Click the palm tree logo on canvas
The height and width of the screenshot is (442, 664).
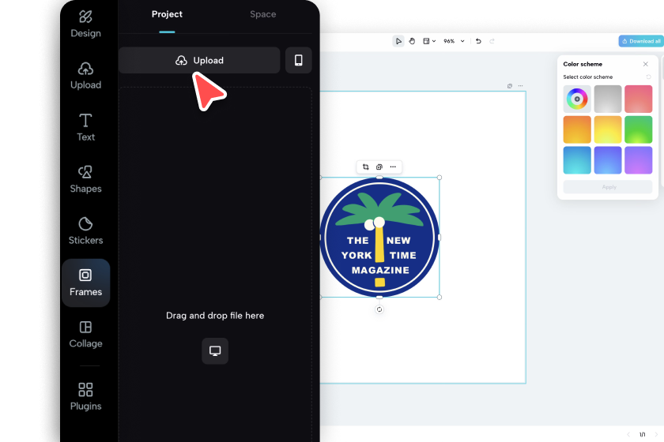pos(379,238)
